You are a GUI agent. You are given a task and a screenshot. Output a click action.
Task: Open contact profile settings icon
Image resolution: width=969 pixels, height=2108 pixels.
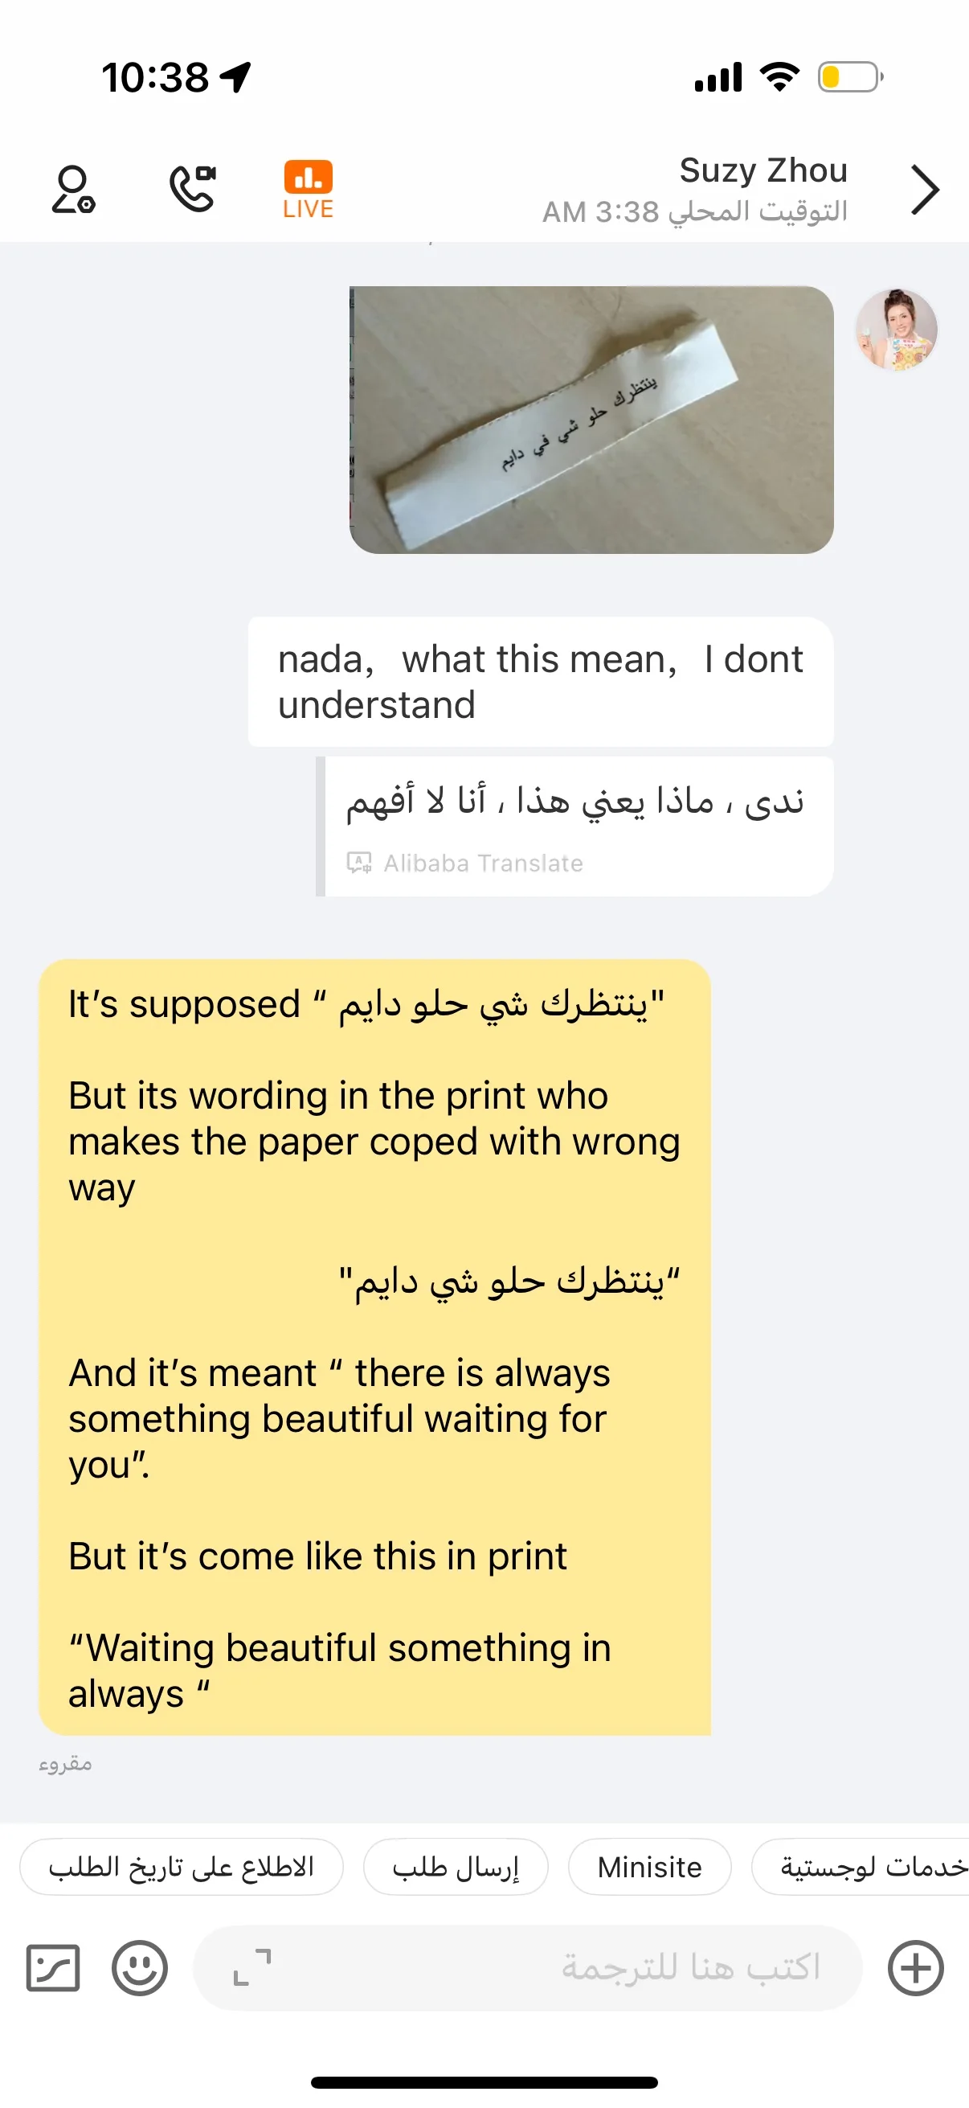[x=73, y=189]
